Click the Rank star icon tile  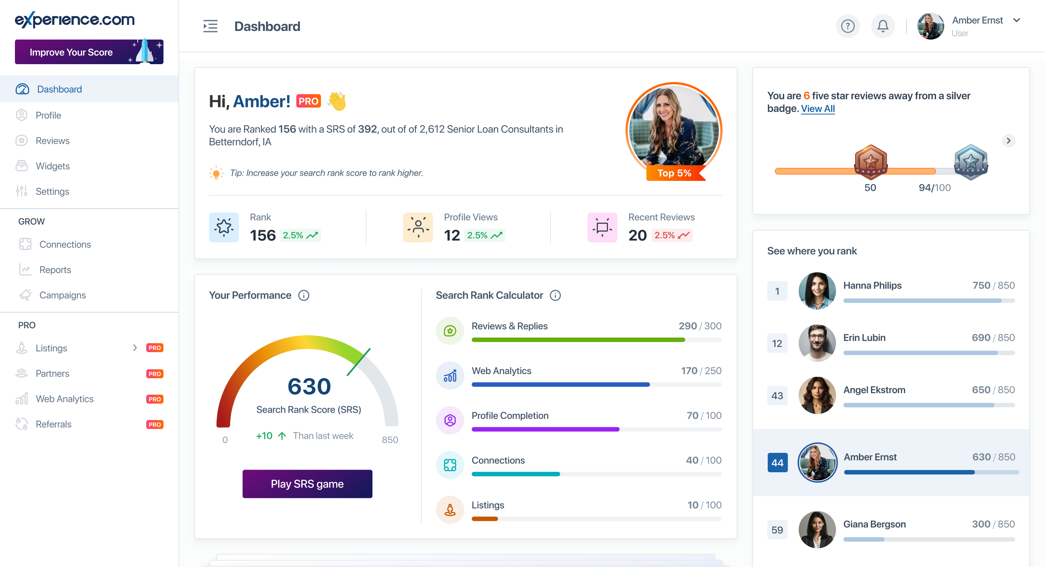point(224,227)
